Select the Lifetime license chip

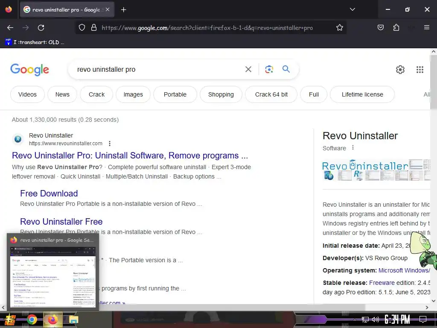(x=362, y=94)
